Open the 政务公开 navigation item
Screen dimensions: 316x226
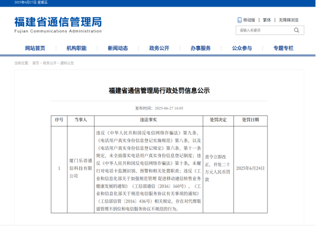pyautogui.click(x=159, y=48)
